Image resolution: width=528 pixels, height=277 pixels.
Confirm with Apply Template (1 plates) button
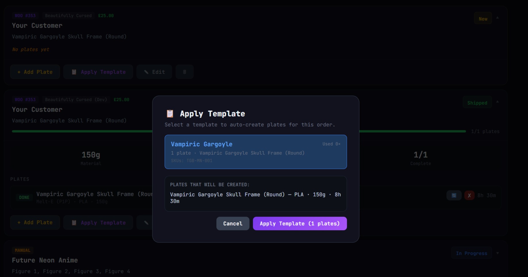point(300,223)
